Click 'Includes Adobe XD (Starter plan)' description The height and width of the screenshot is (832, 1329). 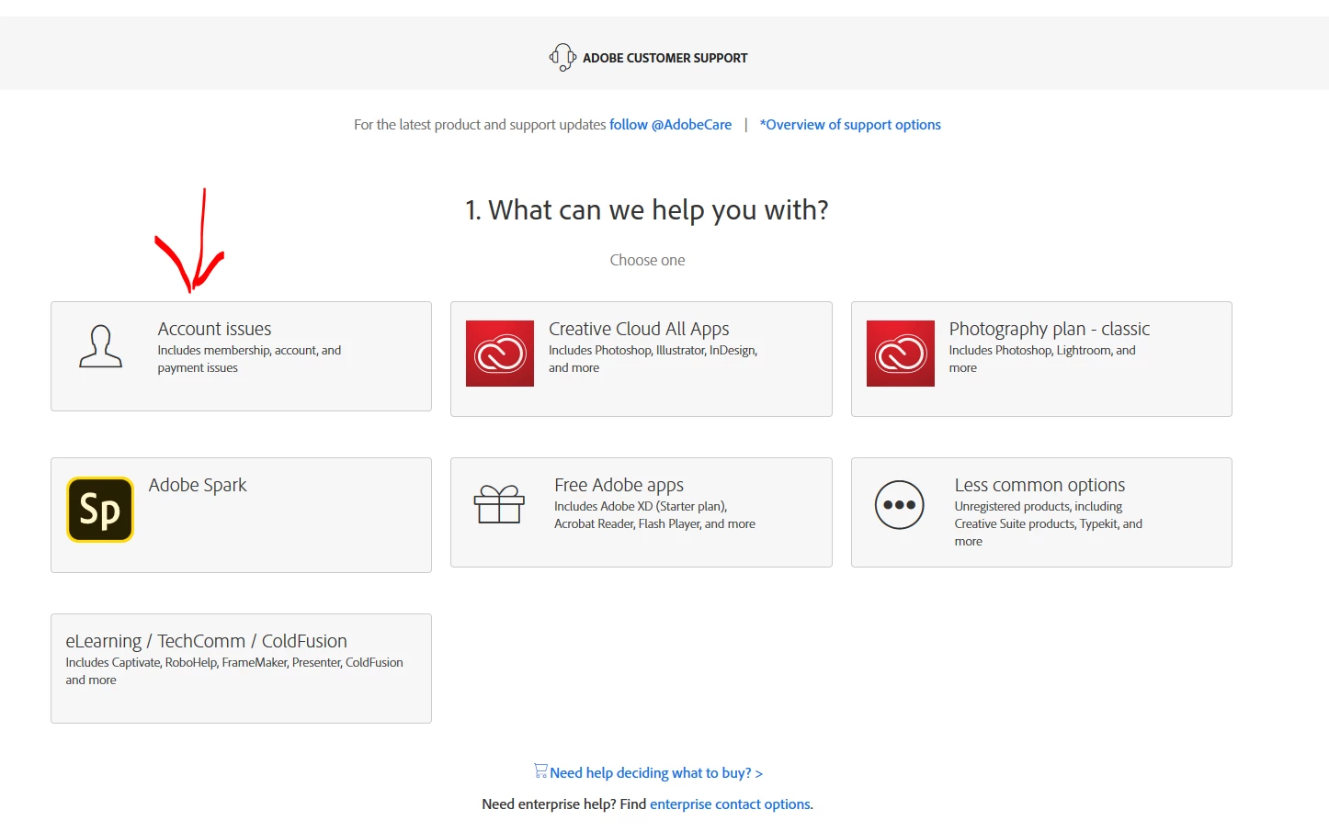click(x=654, y=515)
